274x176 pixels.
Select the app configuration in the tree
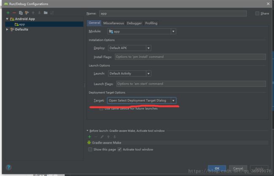click(44, 24)
